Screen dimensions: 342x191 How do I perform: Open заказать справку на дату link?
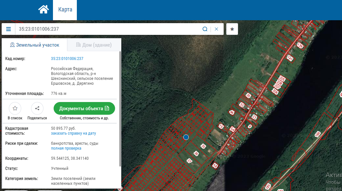point(74,133)
